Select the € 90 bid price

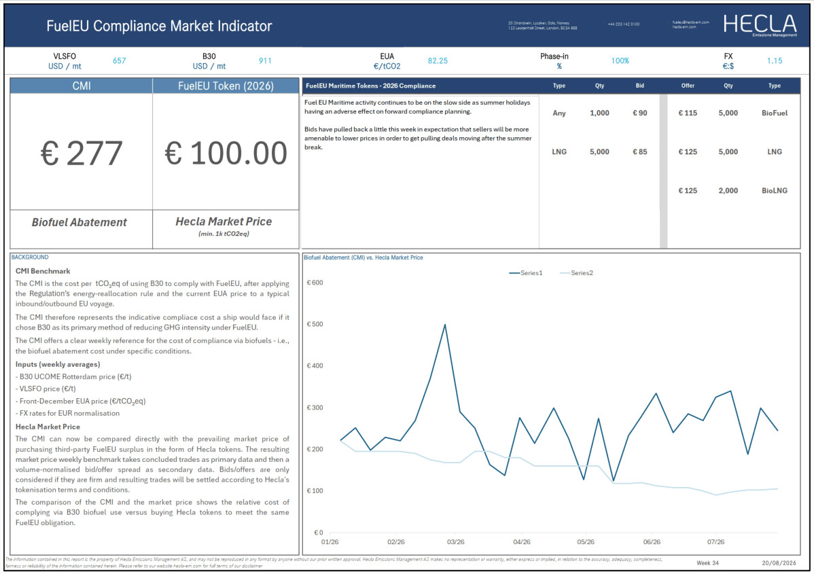[x=639, y=113]
